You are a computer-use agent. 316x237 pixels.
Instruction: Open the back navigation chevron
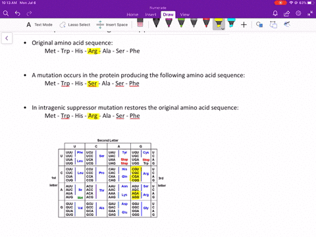(7, 38)
